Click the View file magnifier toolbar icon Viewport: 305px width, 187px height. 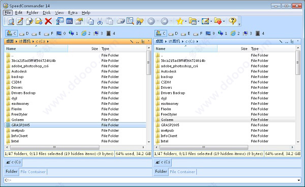point(11,21)
